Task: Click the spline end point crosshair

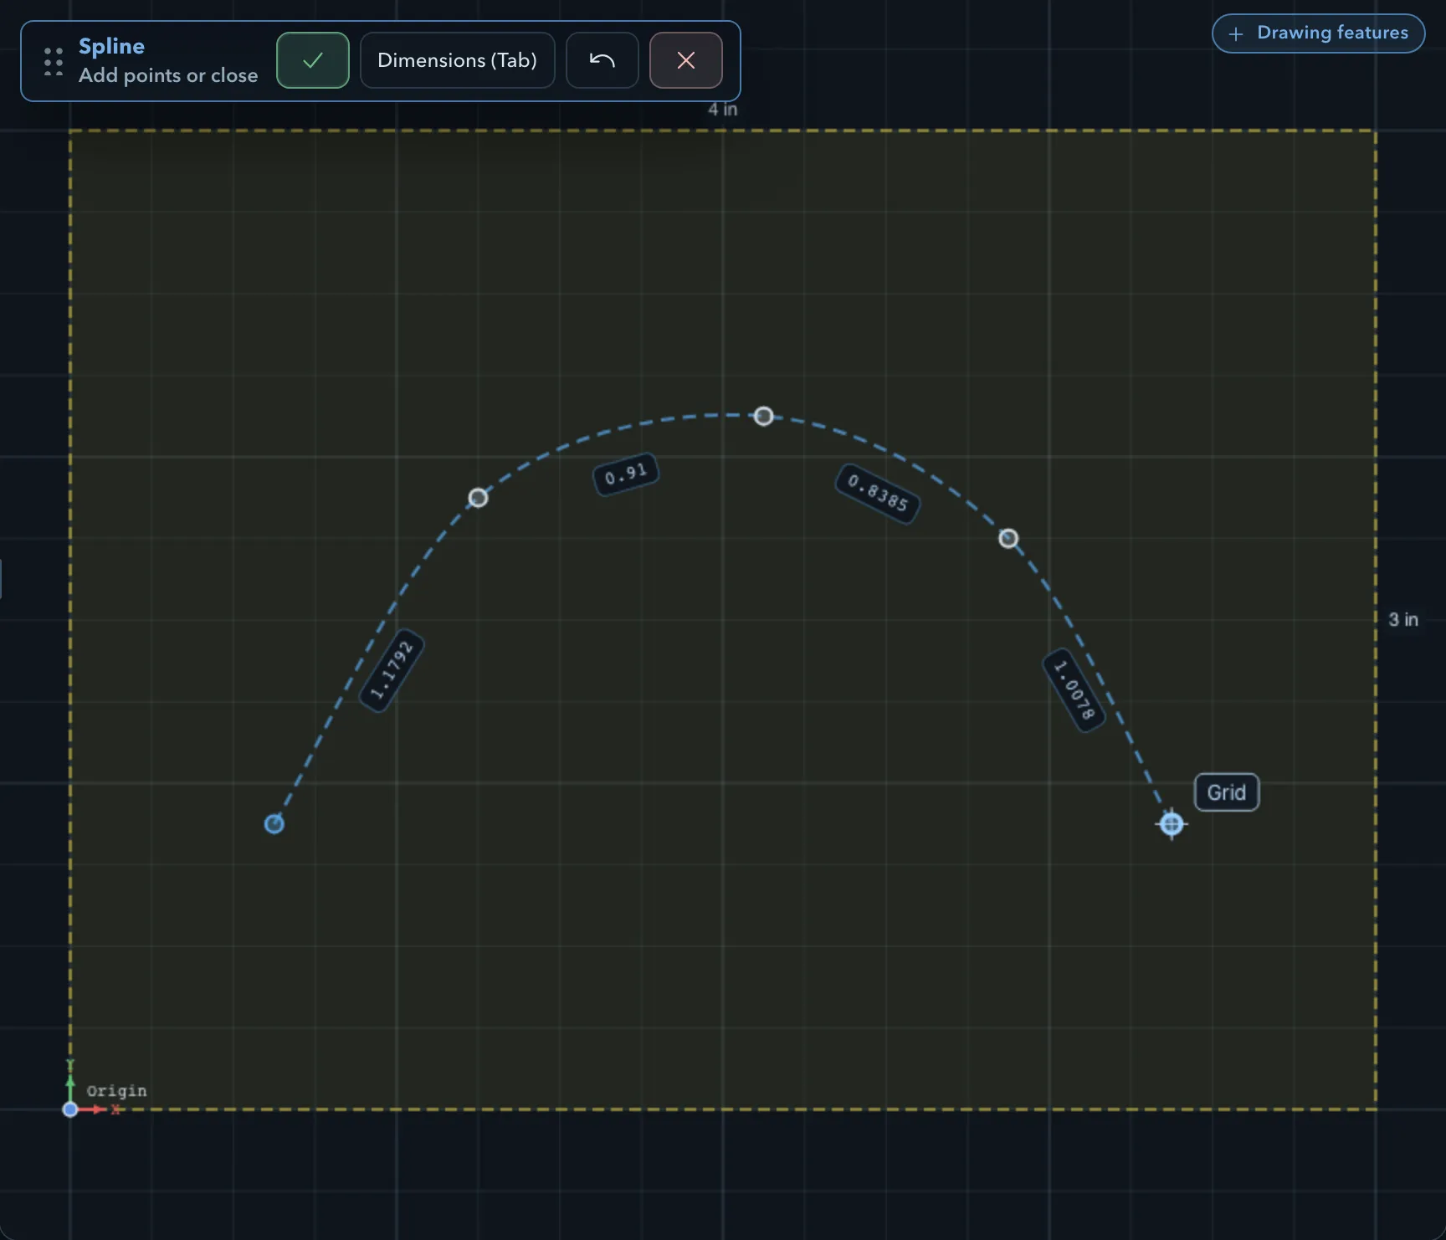Action: click(1172, 824)
